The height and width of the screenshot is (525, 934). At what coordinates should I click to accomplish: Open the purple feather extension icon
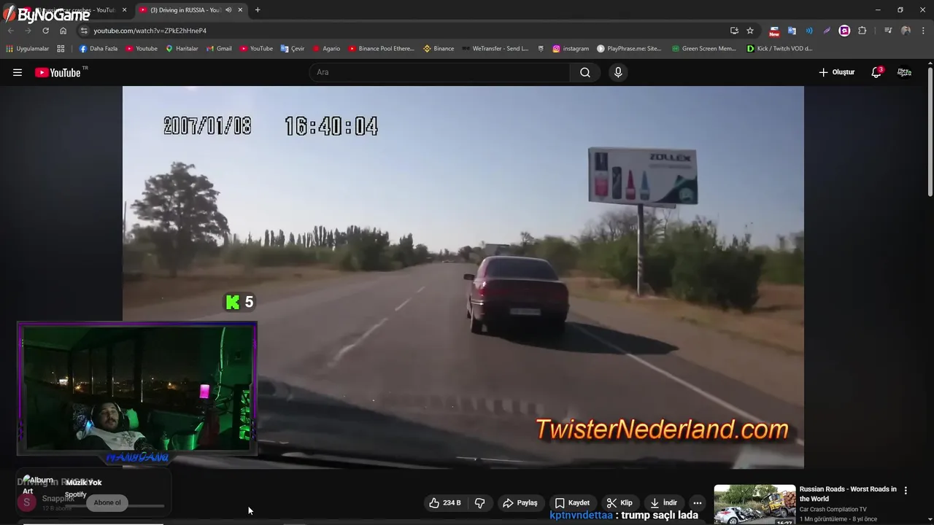tap(827, 31)
